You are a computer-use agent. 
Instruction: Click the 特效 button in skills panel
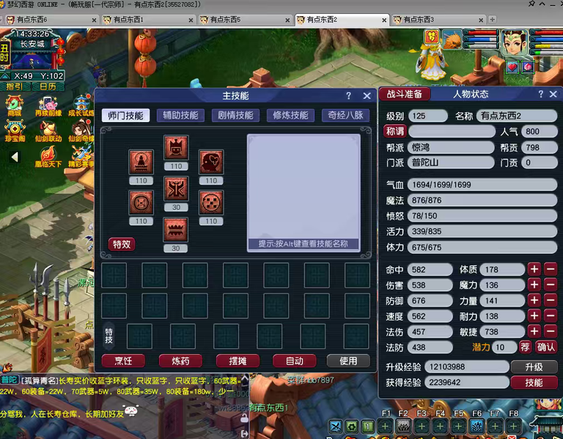click(122, 244)
